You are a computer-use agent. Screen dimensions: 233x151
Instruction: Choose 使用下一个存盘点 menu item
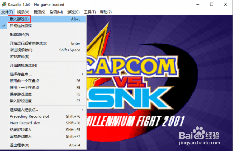point(43,88)
